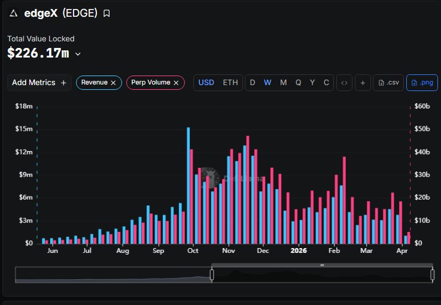Screen dimensions: 441x305
Task: Select the quarterly (Q) interval
Action: pyautogui.click(x=298, y=83)
